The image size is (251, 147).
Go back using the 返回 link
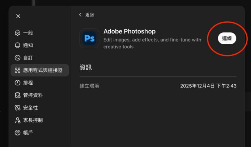[89, 15]
